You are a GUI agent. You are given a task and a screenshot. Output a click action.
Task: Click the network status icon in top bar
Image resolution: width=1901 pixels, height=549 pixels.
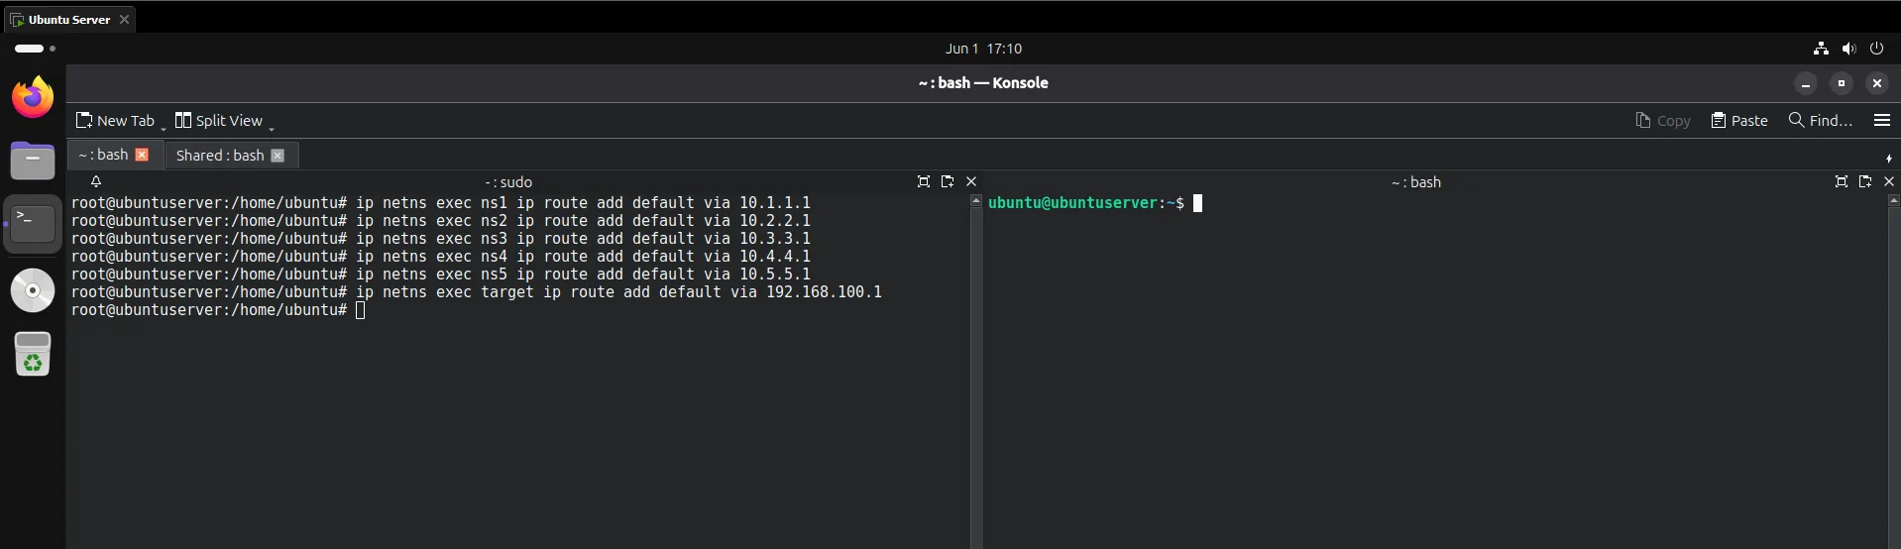click(x=1821, y=49)
